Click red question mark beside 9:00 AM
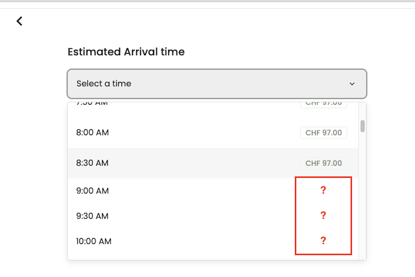 coord(323,190)
